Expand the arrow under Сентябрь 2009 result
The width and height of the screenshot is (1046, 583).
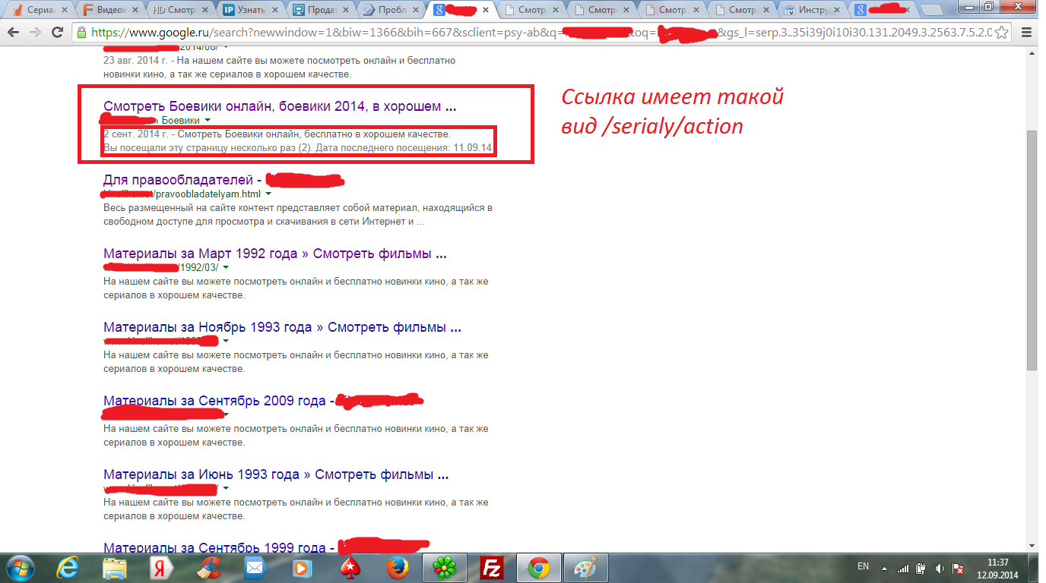tap(226, 415)
